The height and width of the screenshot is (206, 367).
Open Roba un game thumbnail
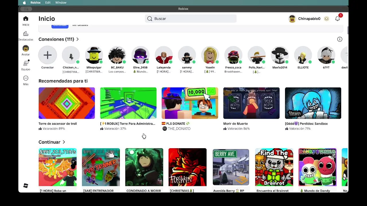click(58, 167)
